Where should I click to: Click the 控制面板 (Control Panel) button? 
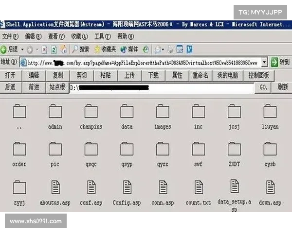click(259, 75)
